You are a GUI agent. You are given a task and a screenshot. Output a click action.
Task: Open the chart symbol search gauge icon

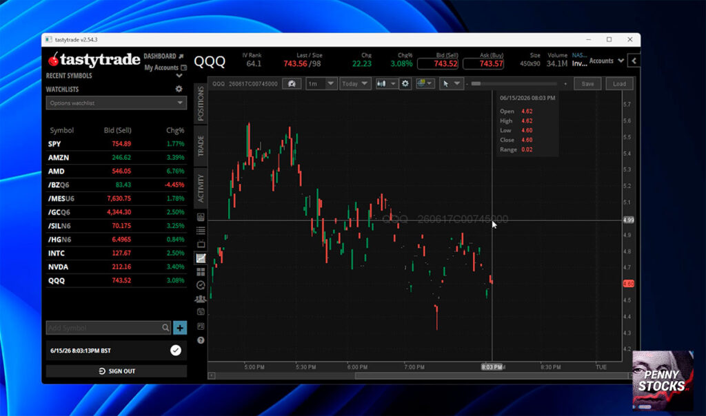(292, 83)
